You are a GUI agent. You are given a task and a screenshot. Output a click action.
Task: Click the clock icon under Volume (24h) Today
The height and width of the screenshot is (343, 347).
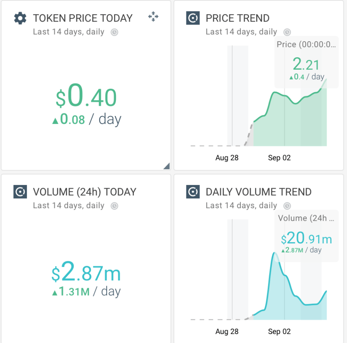pyautogui.click(x=114, y=206)
